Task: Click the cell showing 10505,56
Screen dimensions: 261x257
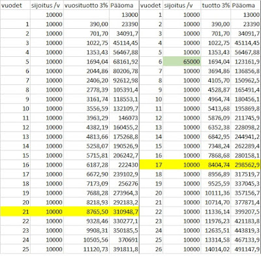Action: coord(87,240)
